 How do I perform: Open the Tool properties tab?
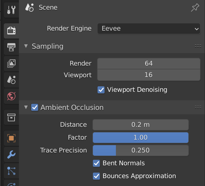pyautogui.click(x=11, y=10)
